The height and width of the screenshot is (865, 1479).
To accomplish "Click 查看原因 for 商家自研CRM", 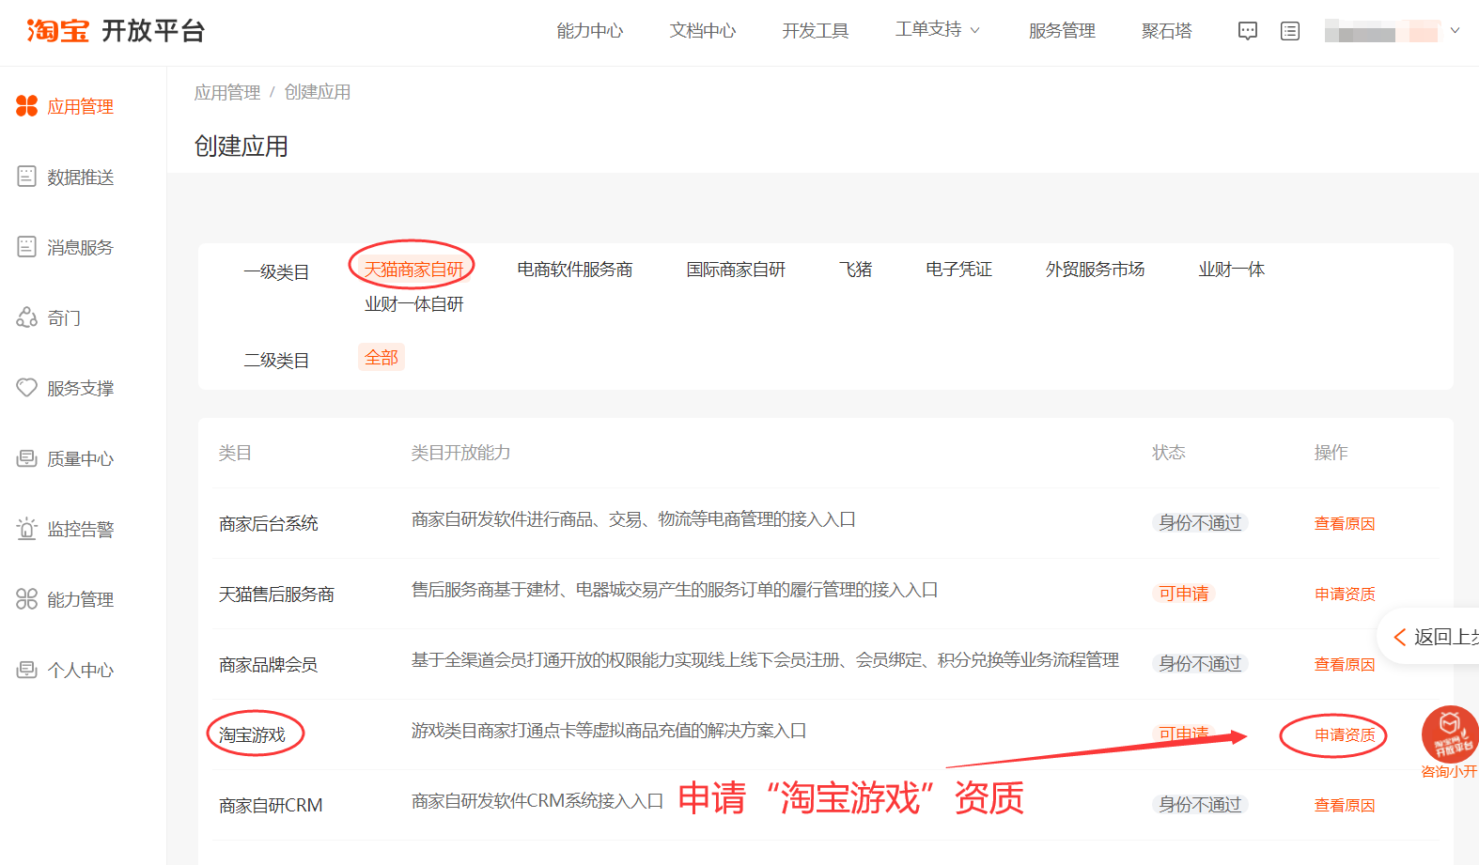I will [1345, 806].
